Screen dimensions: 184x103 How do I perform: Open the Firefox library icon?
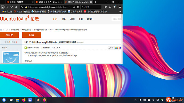[106, 7]
